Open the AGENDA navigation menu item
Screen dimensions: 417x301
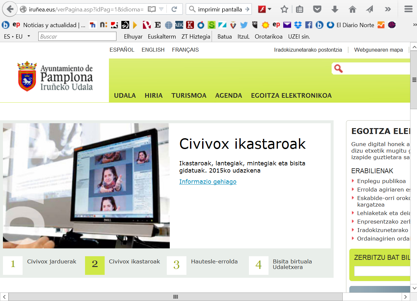pos(228,95)
